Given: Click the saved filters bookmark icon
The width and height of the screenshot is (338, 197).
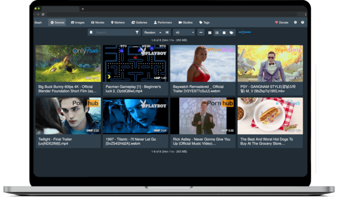Looking at the screenshot, I should (x=91, y=32).
